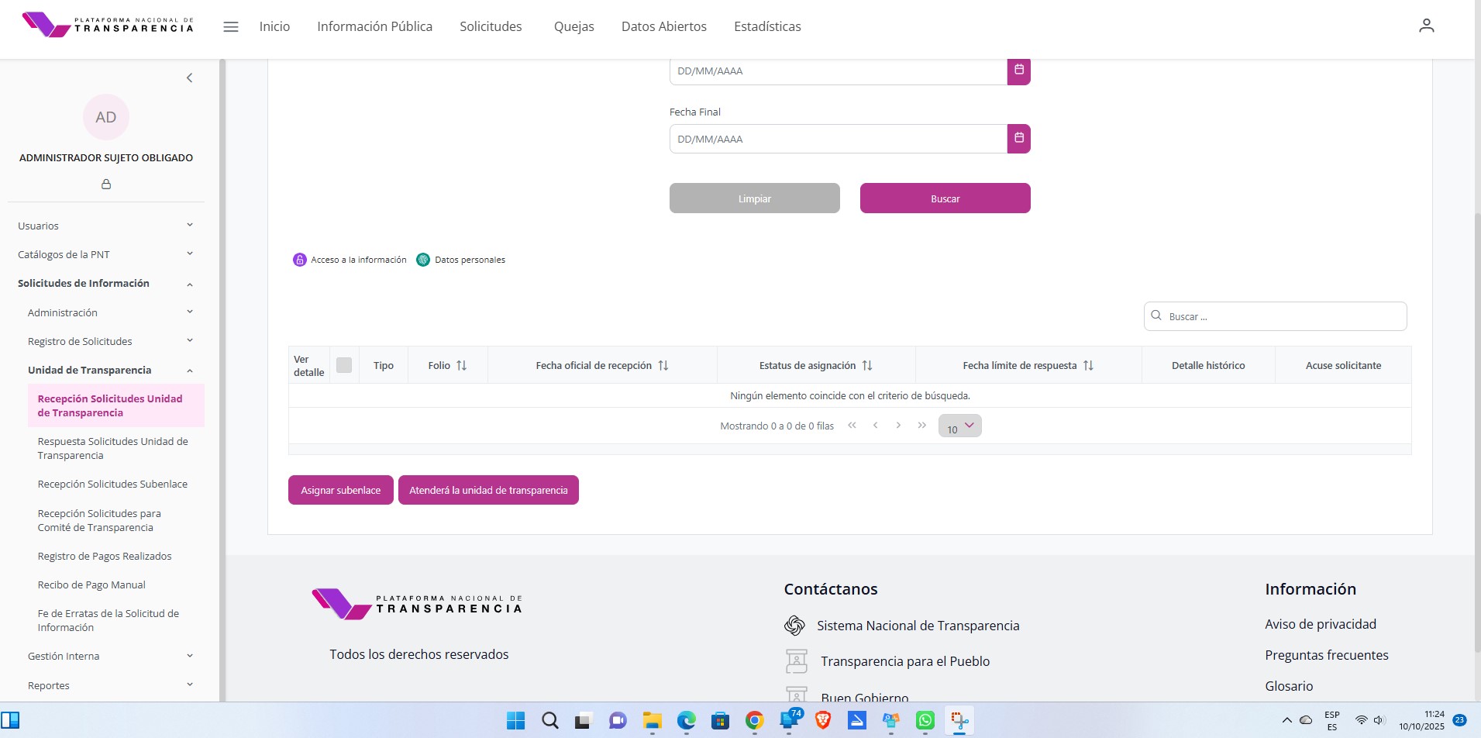Sort by Fecha límite de respuesta

pos(1088,366)
